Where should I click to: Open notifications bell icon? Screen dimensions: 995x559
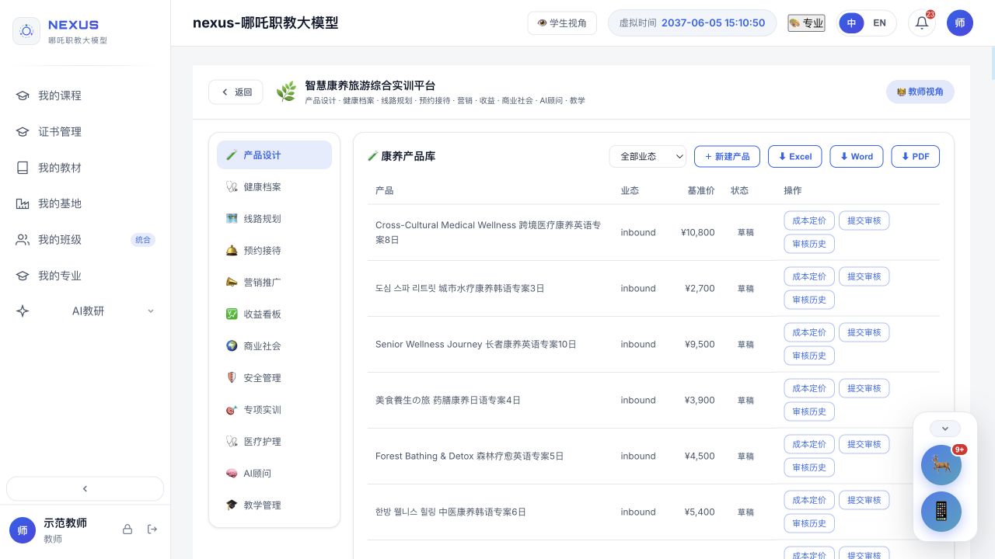click(x=922, y=23)
